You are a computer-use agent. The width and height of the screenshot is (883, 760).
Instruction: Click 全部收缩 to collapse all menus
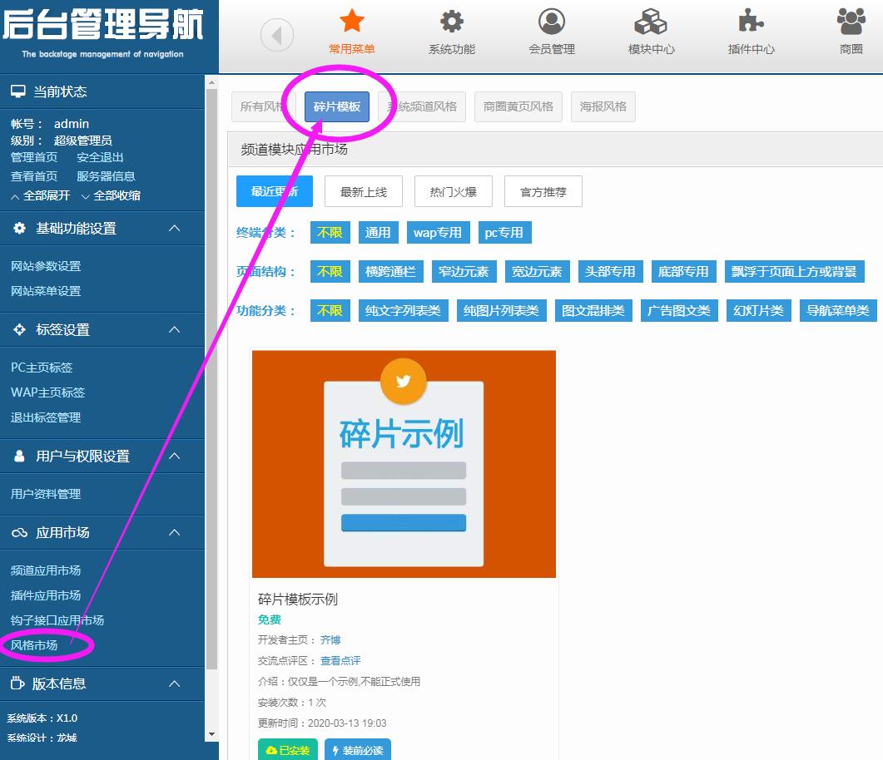[112, 196]
